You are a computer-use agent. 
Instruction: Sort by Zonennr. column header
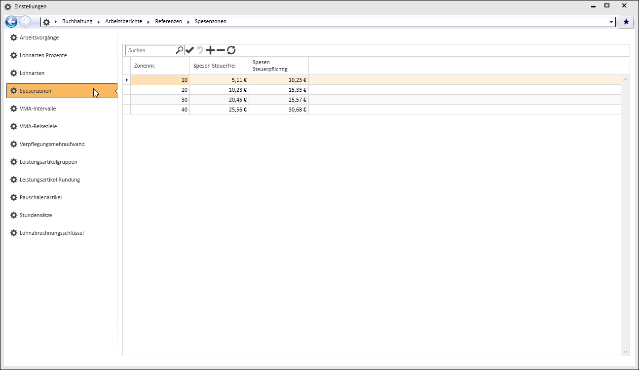tap(159, 66)
